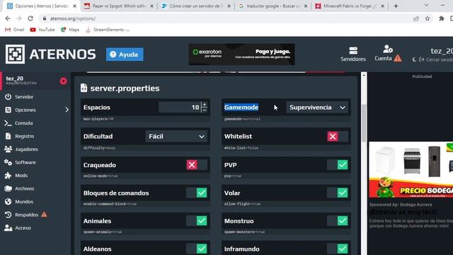This screenshot has height=255, width=453.
Task: Click the browser forward arrow
Action: 19,18
